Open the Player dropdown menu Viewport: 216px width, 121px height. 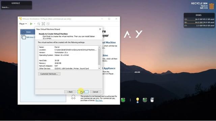tap(23, 24)
